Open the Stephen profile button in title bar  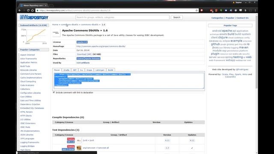pos(237,3)
